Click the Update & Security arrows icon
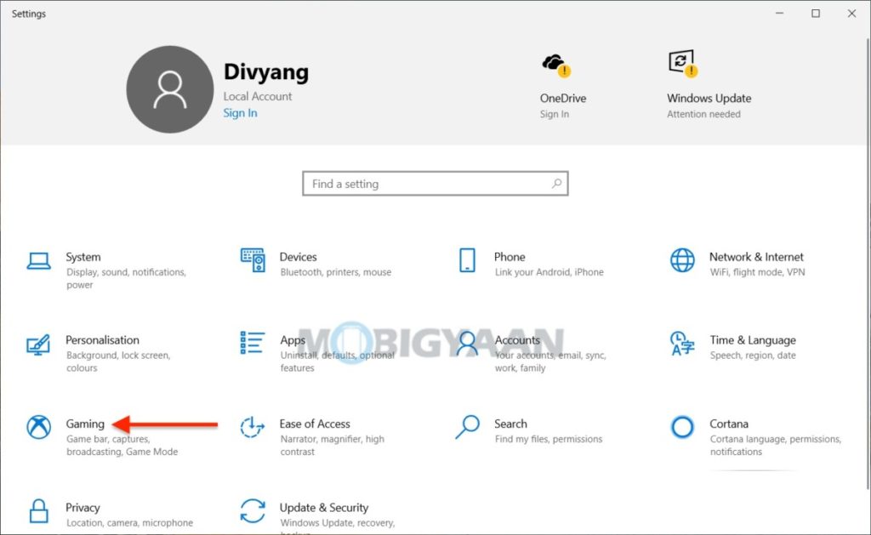 253,511
